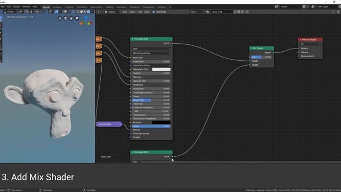Open the Window menu
341x192 pixels.
click(x=26, y=7)
